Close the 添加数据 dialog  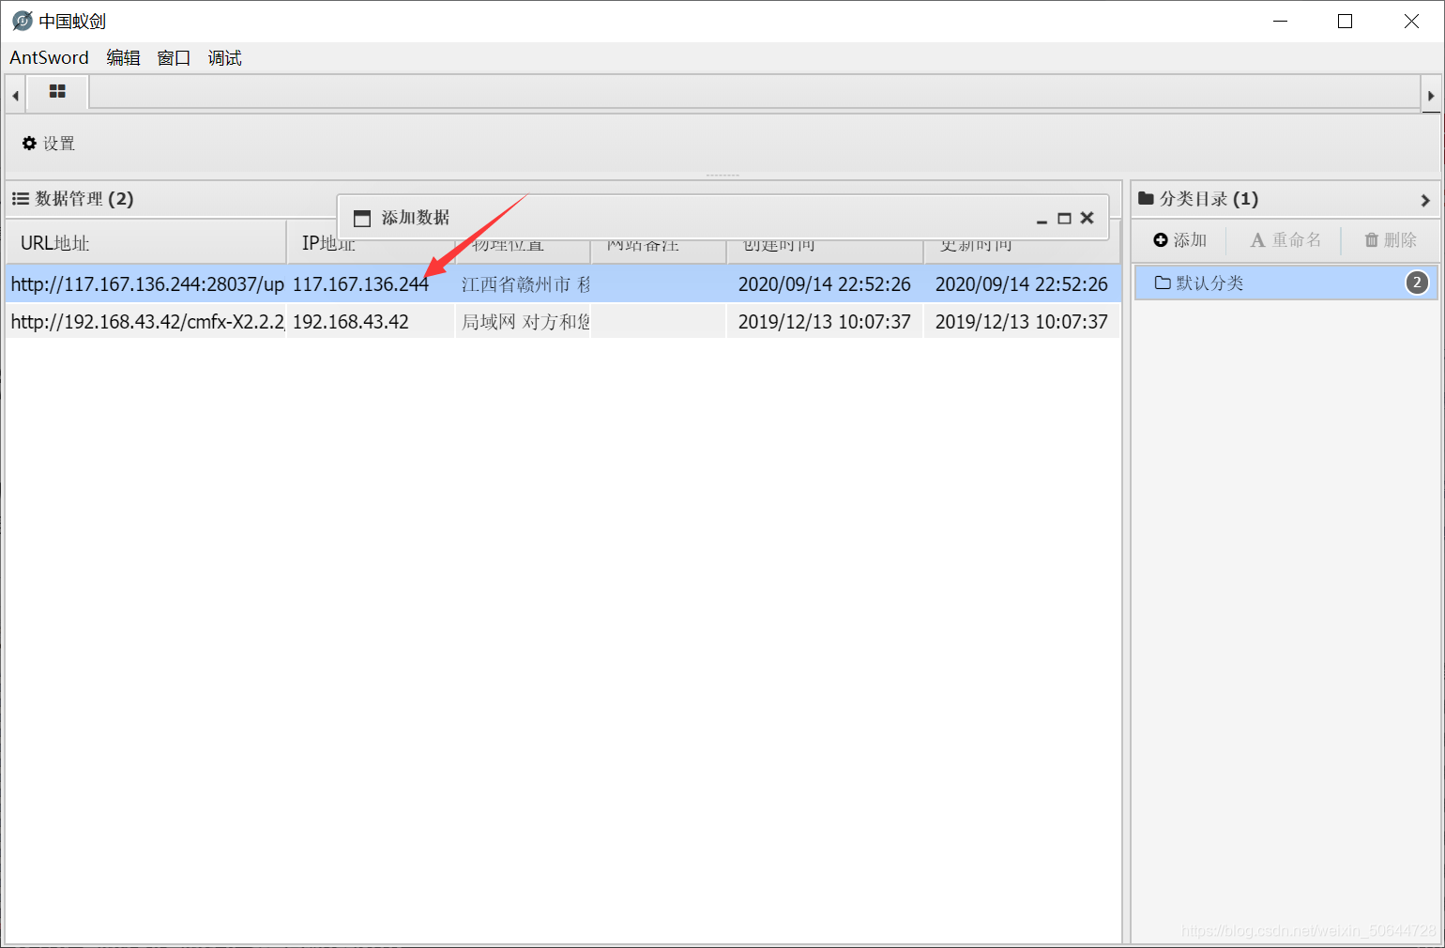[x=1087, y=218]
